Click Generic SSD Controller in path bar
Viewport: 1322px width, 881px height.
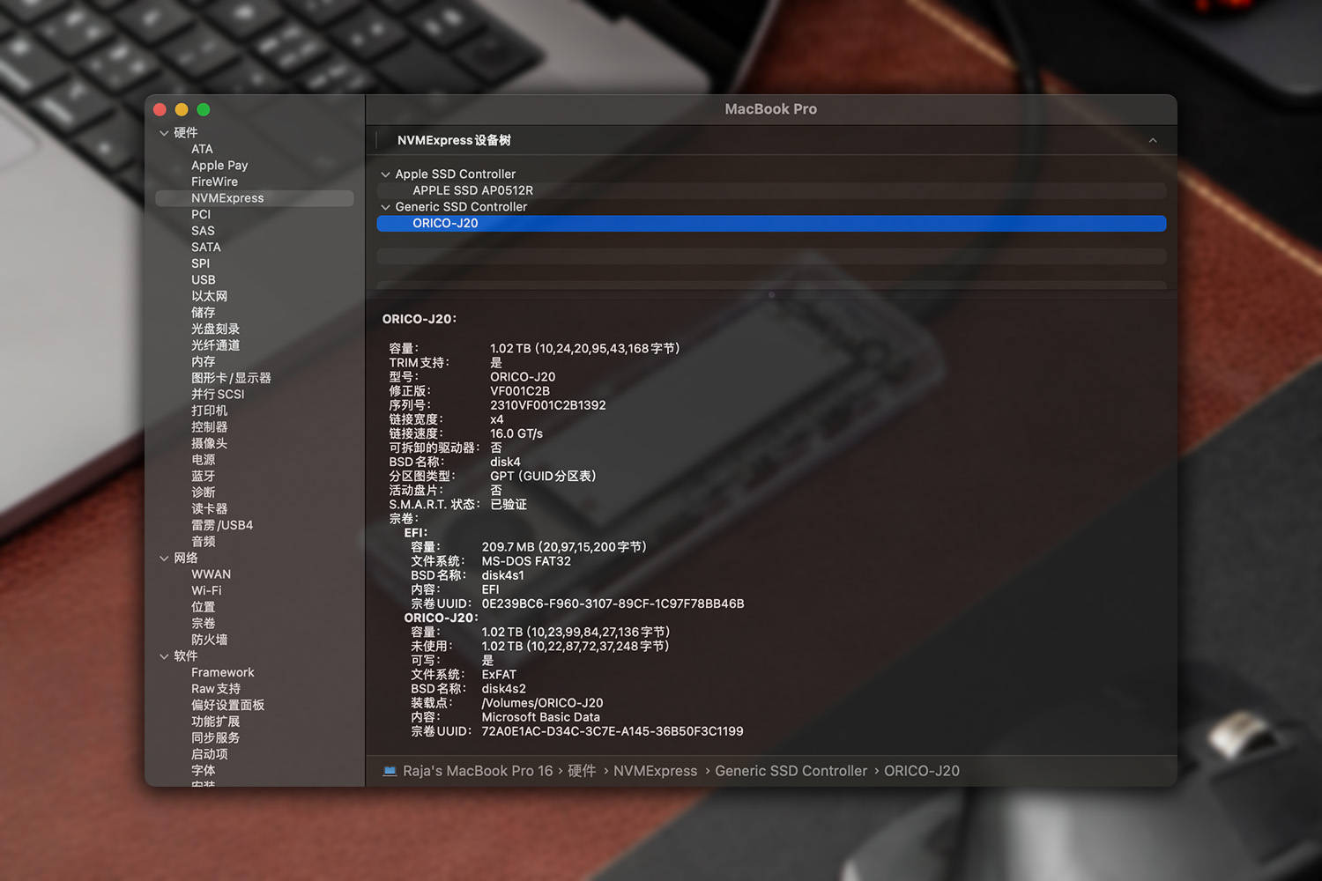(791, 771)
